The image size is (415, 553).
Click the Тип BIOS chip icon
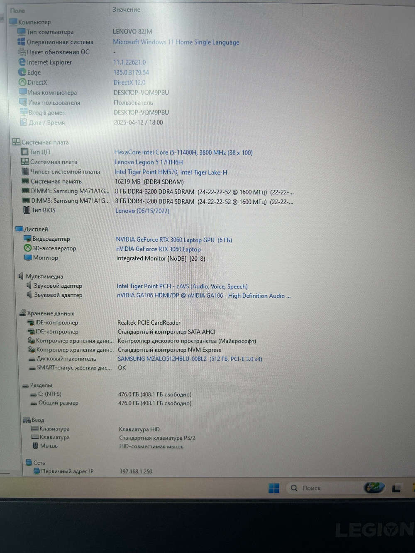point(27,210)
